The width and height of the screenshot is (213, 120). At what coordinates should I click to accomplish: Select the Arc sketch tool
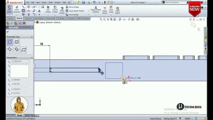pos(29,11)
